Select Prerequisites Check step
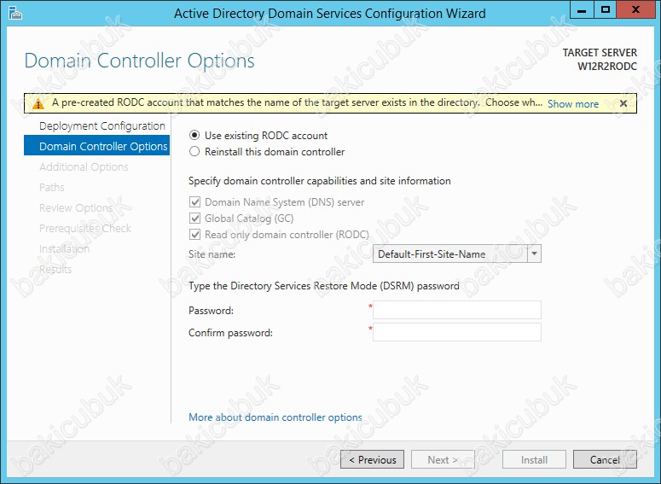The width and height of the screenshot is (661, 484). pos(85,228)
